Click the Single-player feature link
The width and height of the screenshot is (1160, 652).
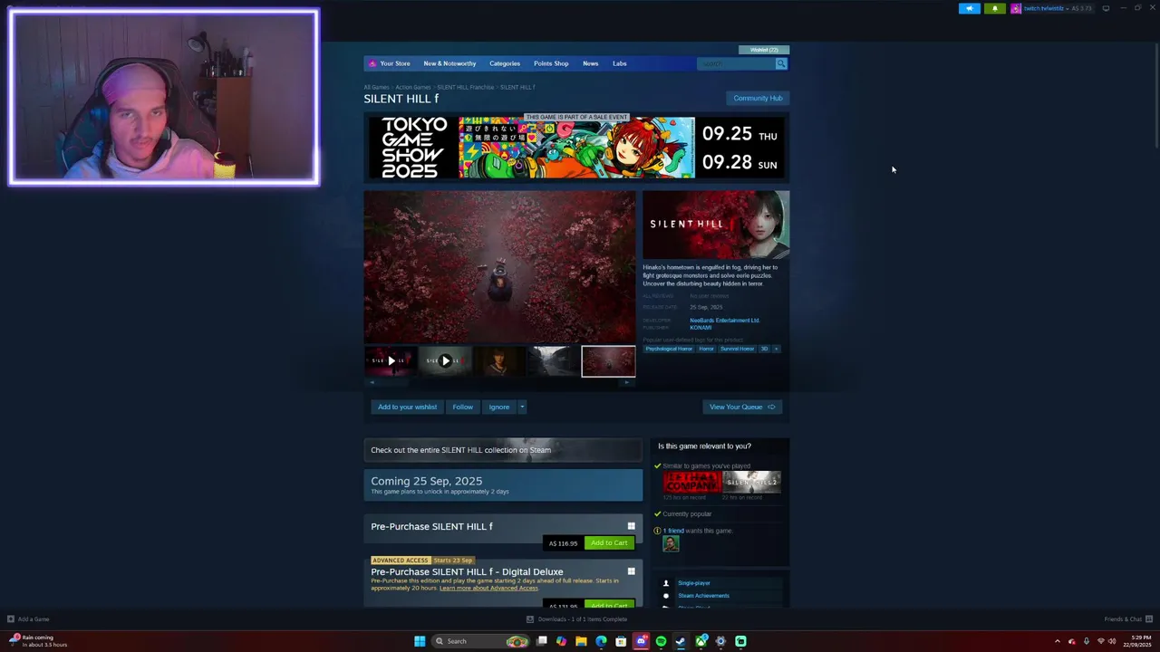(694, 583)
